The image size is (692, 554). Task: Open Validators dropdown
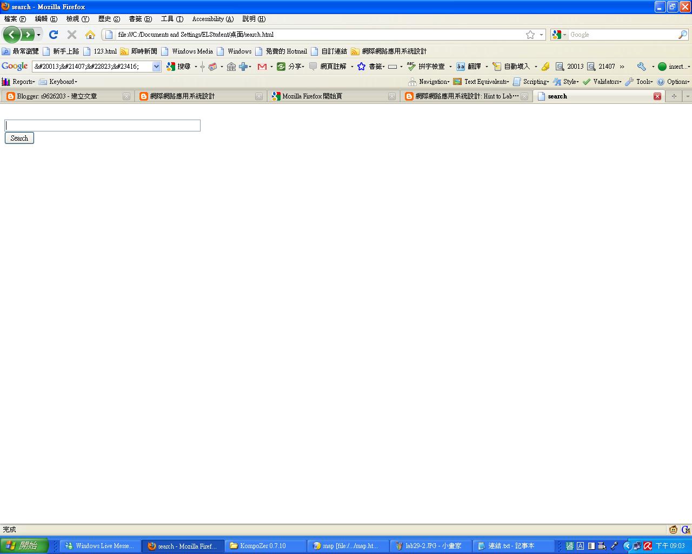pos(602,82)
